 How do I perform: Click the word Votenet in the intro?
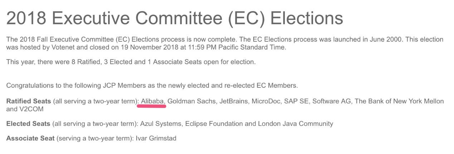tap(63, 47)
